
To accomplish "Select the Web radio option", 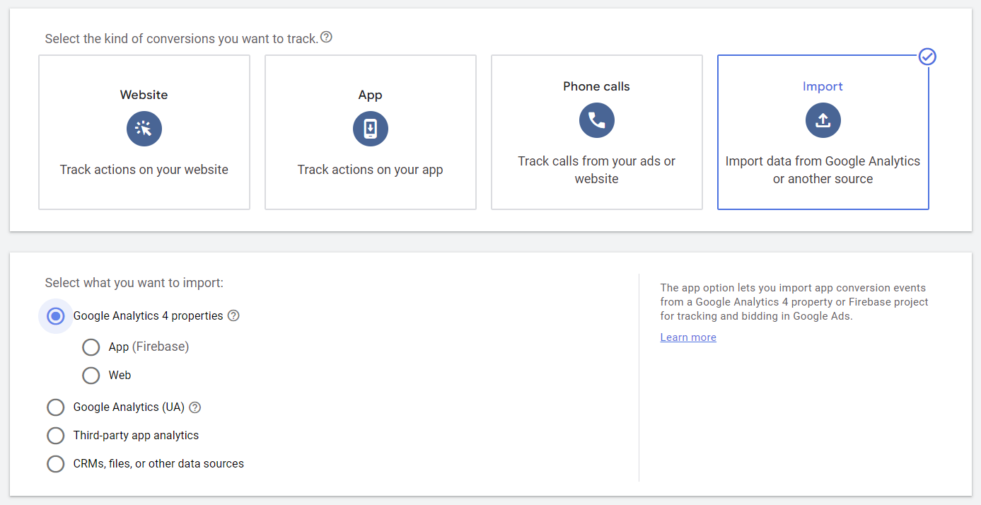I will pyautogui.click(x=91, y=376).
